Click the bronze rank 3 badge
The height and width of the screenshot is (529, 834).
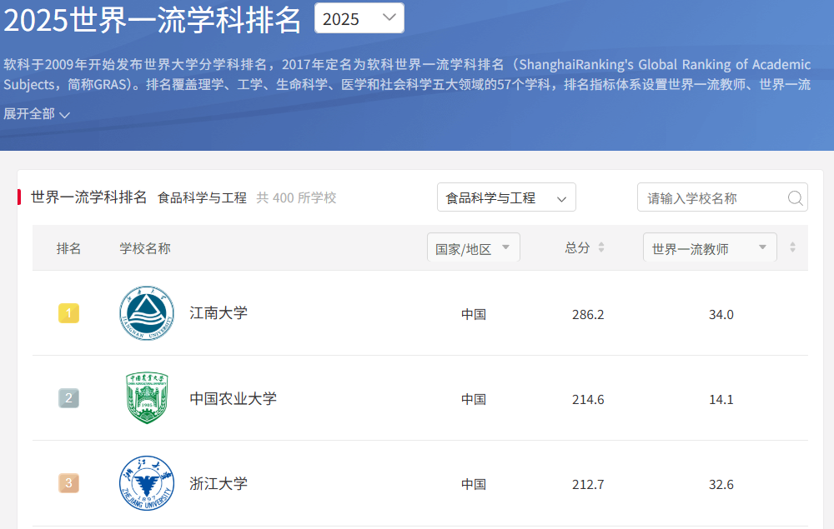click(68, 483)
